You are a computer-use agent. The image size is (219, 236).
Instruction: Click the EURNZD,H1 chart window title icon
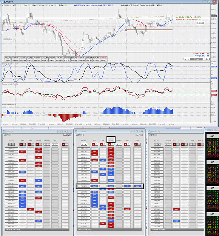pyautogui.click(x=2, y=2)
